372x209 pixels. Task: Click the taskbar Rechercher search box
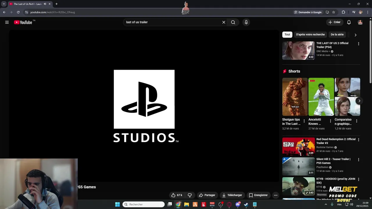(144, 204)
